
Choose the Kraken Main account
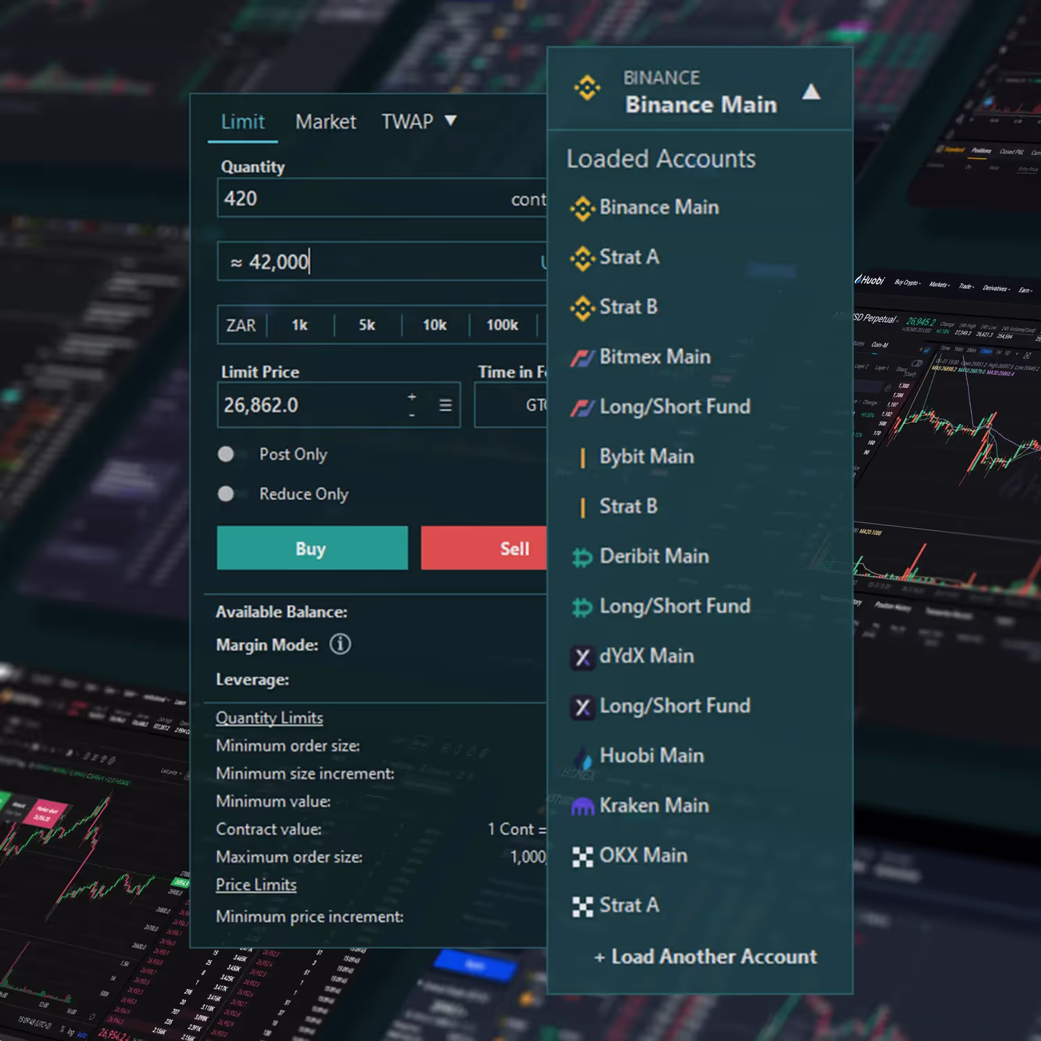click(654, 806)
